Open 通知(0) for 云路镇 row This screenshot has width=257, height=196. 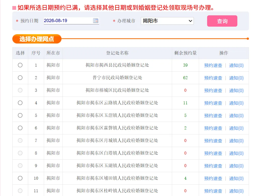pyautogui.click(x=236, y=103)
